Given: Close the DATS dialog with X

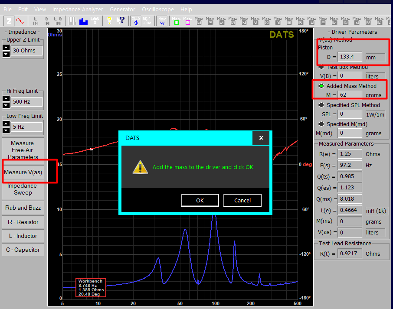Looking at the screenshot, I should pyautogui.click(x=261, y=138).
